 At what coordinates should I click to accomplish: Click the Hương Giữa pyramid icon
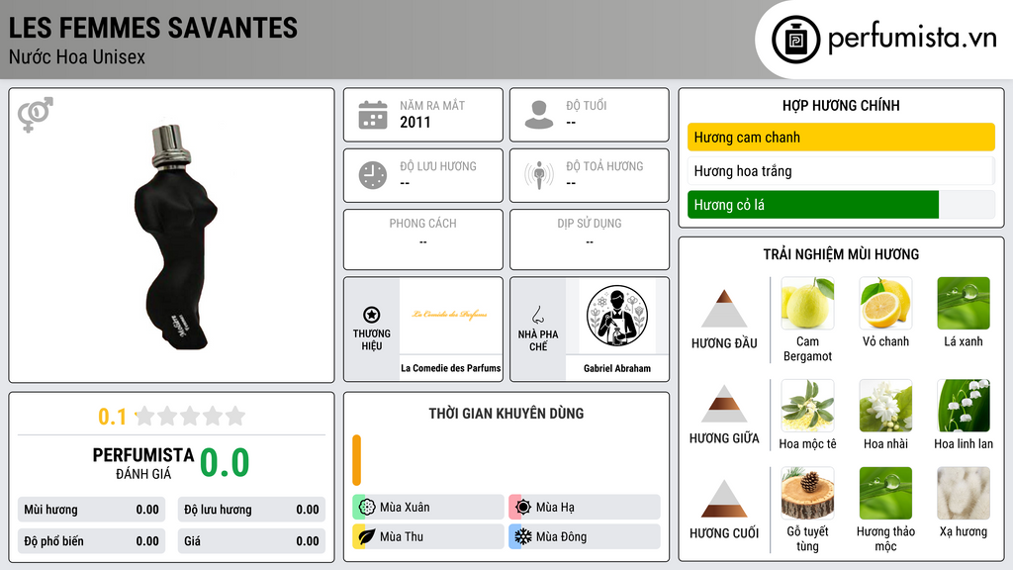click(723, 404)
